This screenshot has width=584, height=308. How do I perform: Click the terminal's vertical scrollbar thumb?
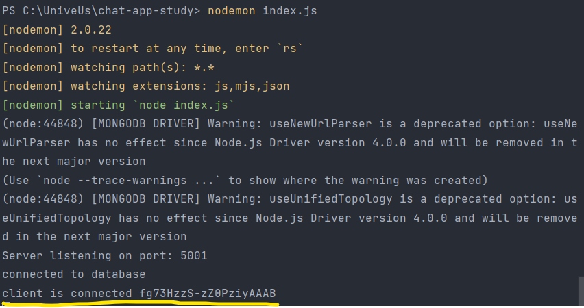click(581, 291)
